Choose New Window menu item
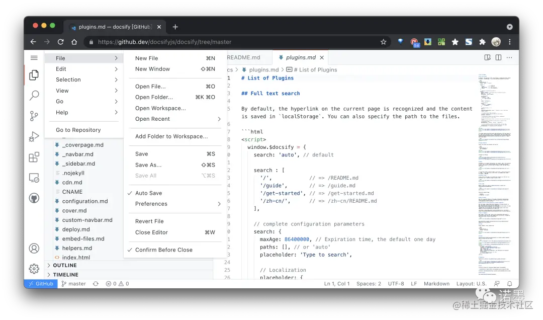 point(175,69)
